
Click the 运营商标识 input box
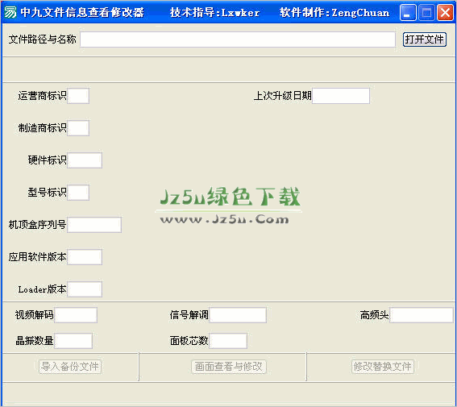tap(78, 96)
